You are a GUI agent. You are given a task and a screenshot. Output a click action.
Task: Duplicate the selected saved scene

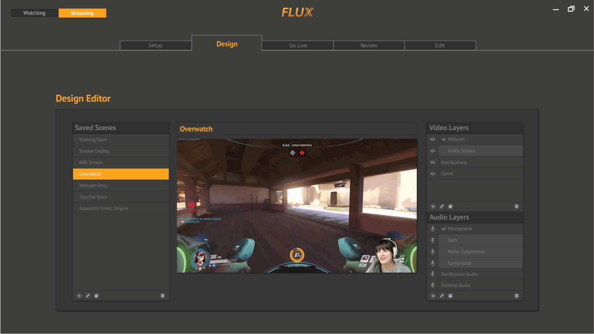(96, 296)
